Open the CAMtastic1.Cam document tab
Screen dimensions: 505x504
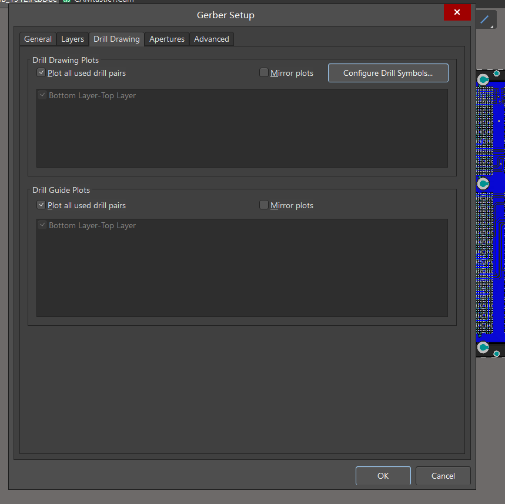(x=99, y=1)
